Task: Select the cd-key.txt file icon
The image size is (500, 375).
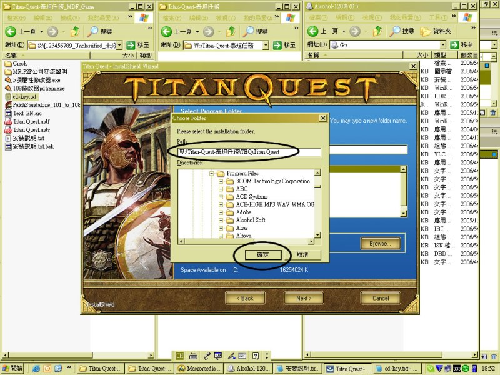Action: coord(8,97)
